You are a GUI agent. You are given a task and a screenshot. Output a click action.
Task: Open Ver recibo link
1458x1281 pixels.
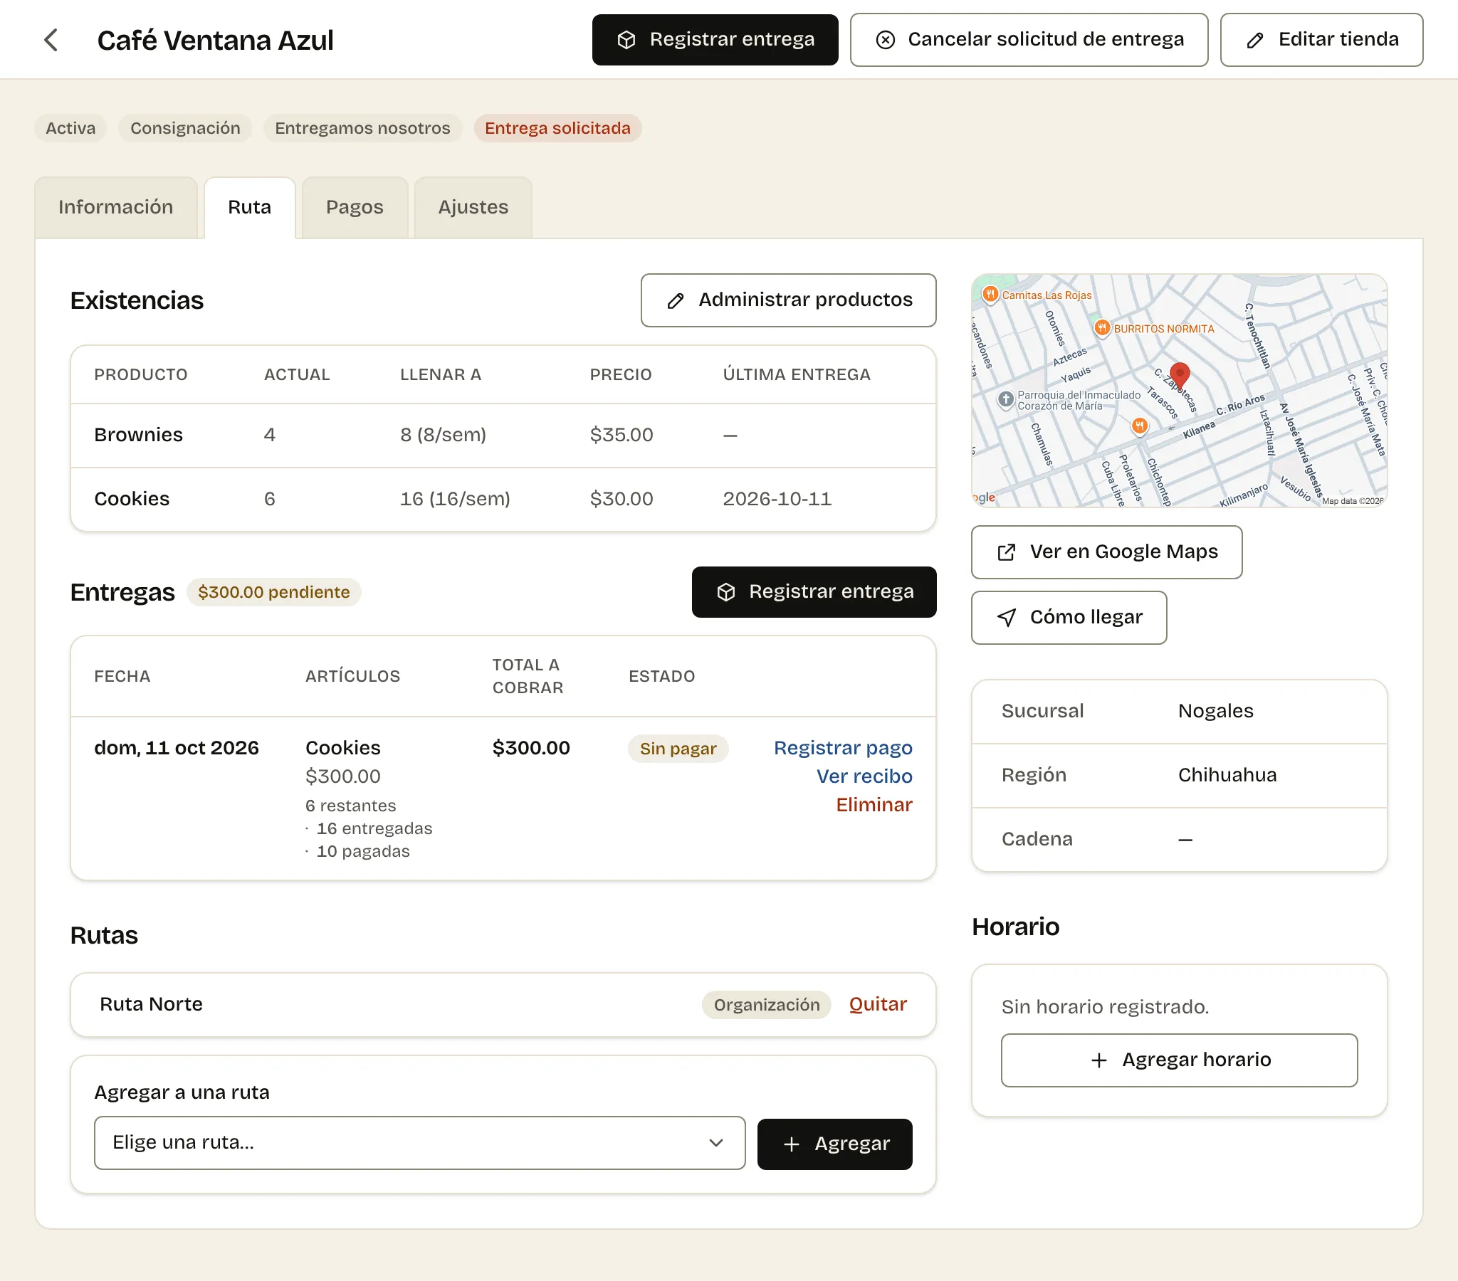click(x=864, y=776)
